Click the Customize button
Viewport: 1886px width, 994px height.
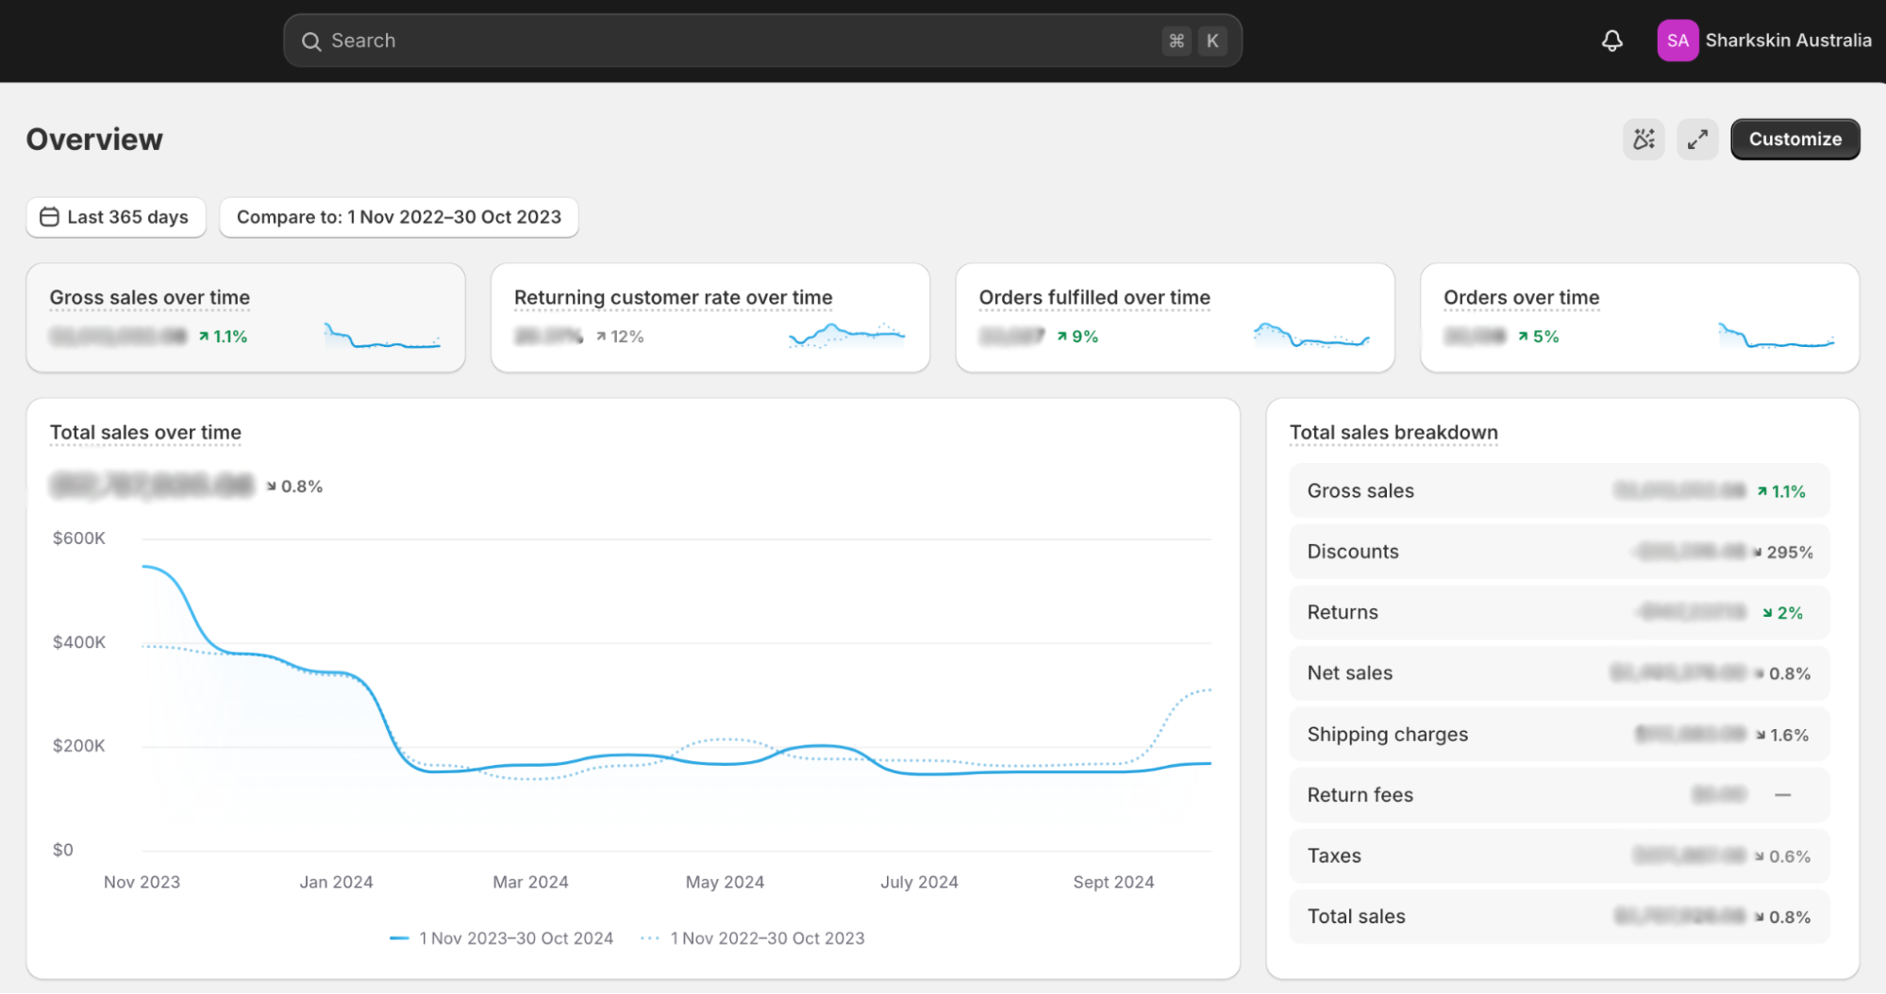click(x=1794, y=140)
